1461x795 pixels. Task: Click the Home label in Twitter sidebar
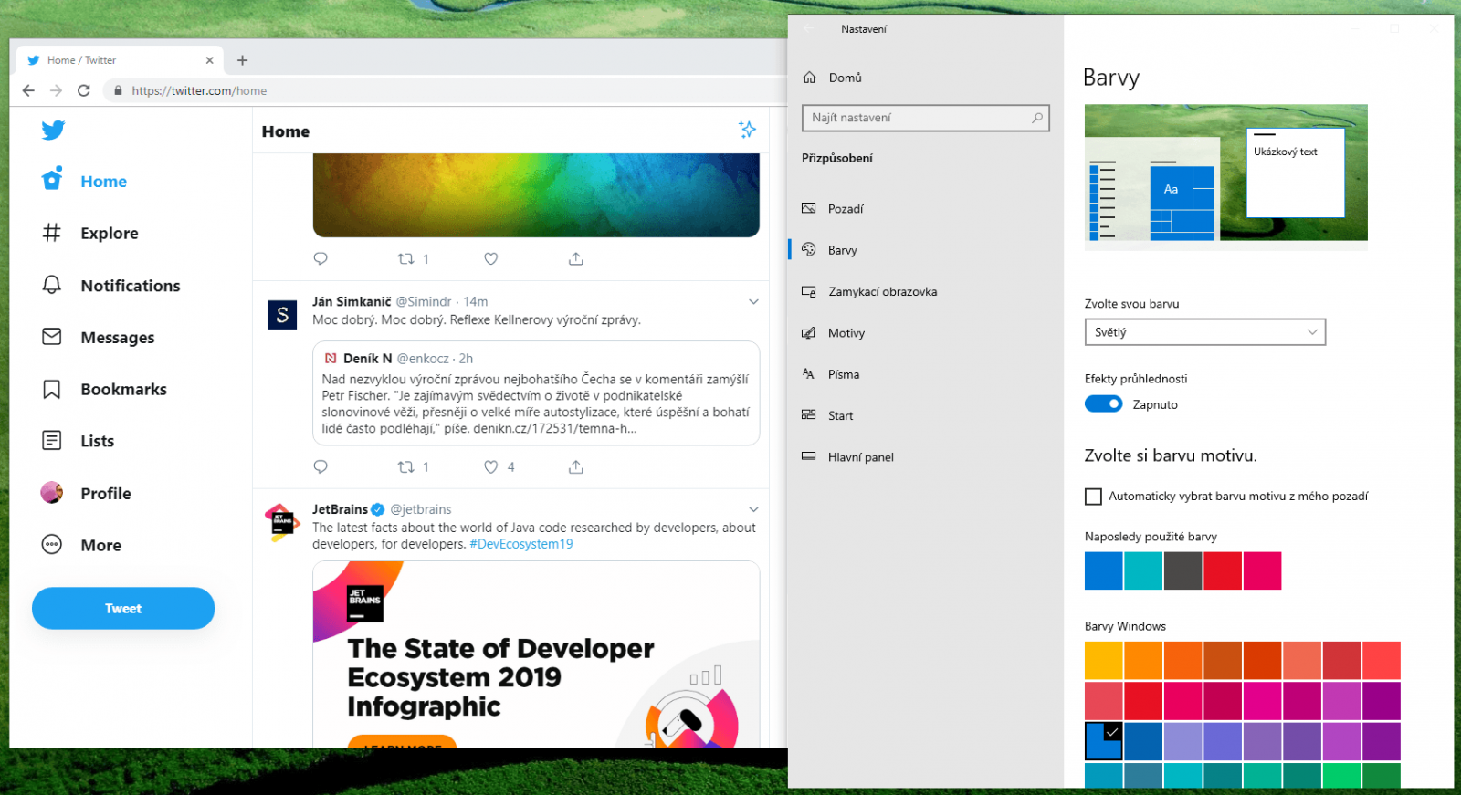tap(104, 182)
